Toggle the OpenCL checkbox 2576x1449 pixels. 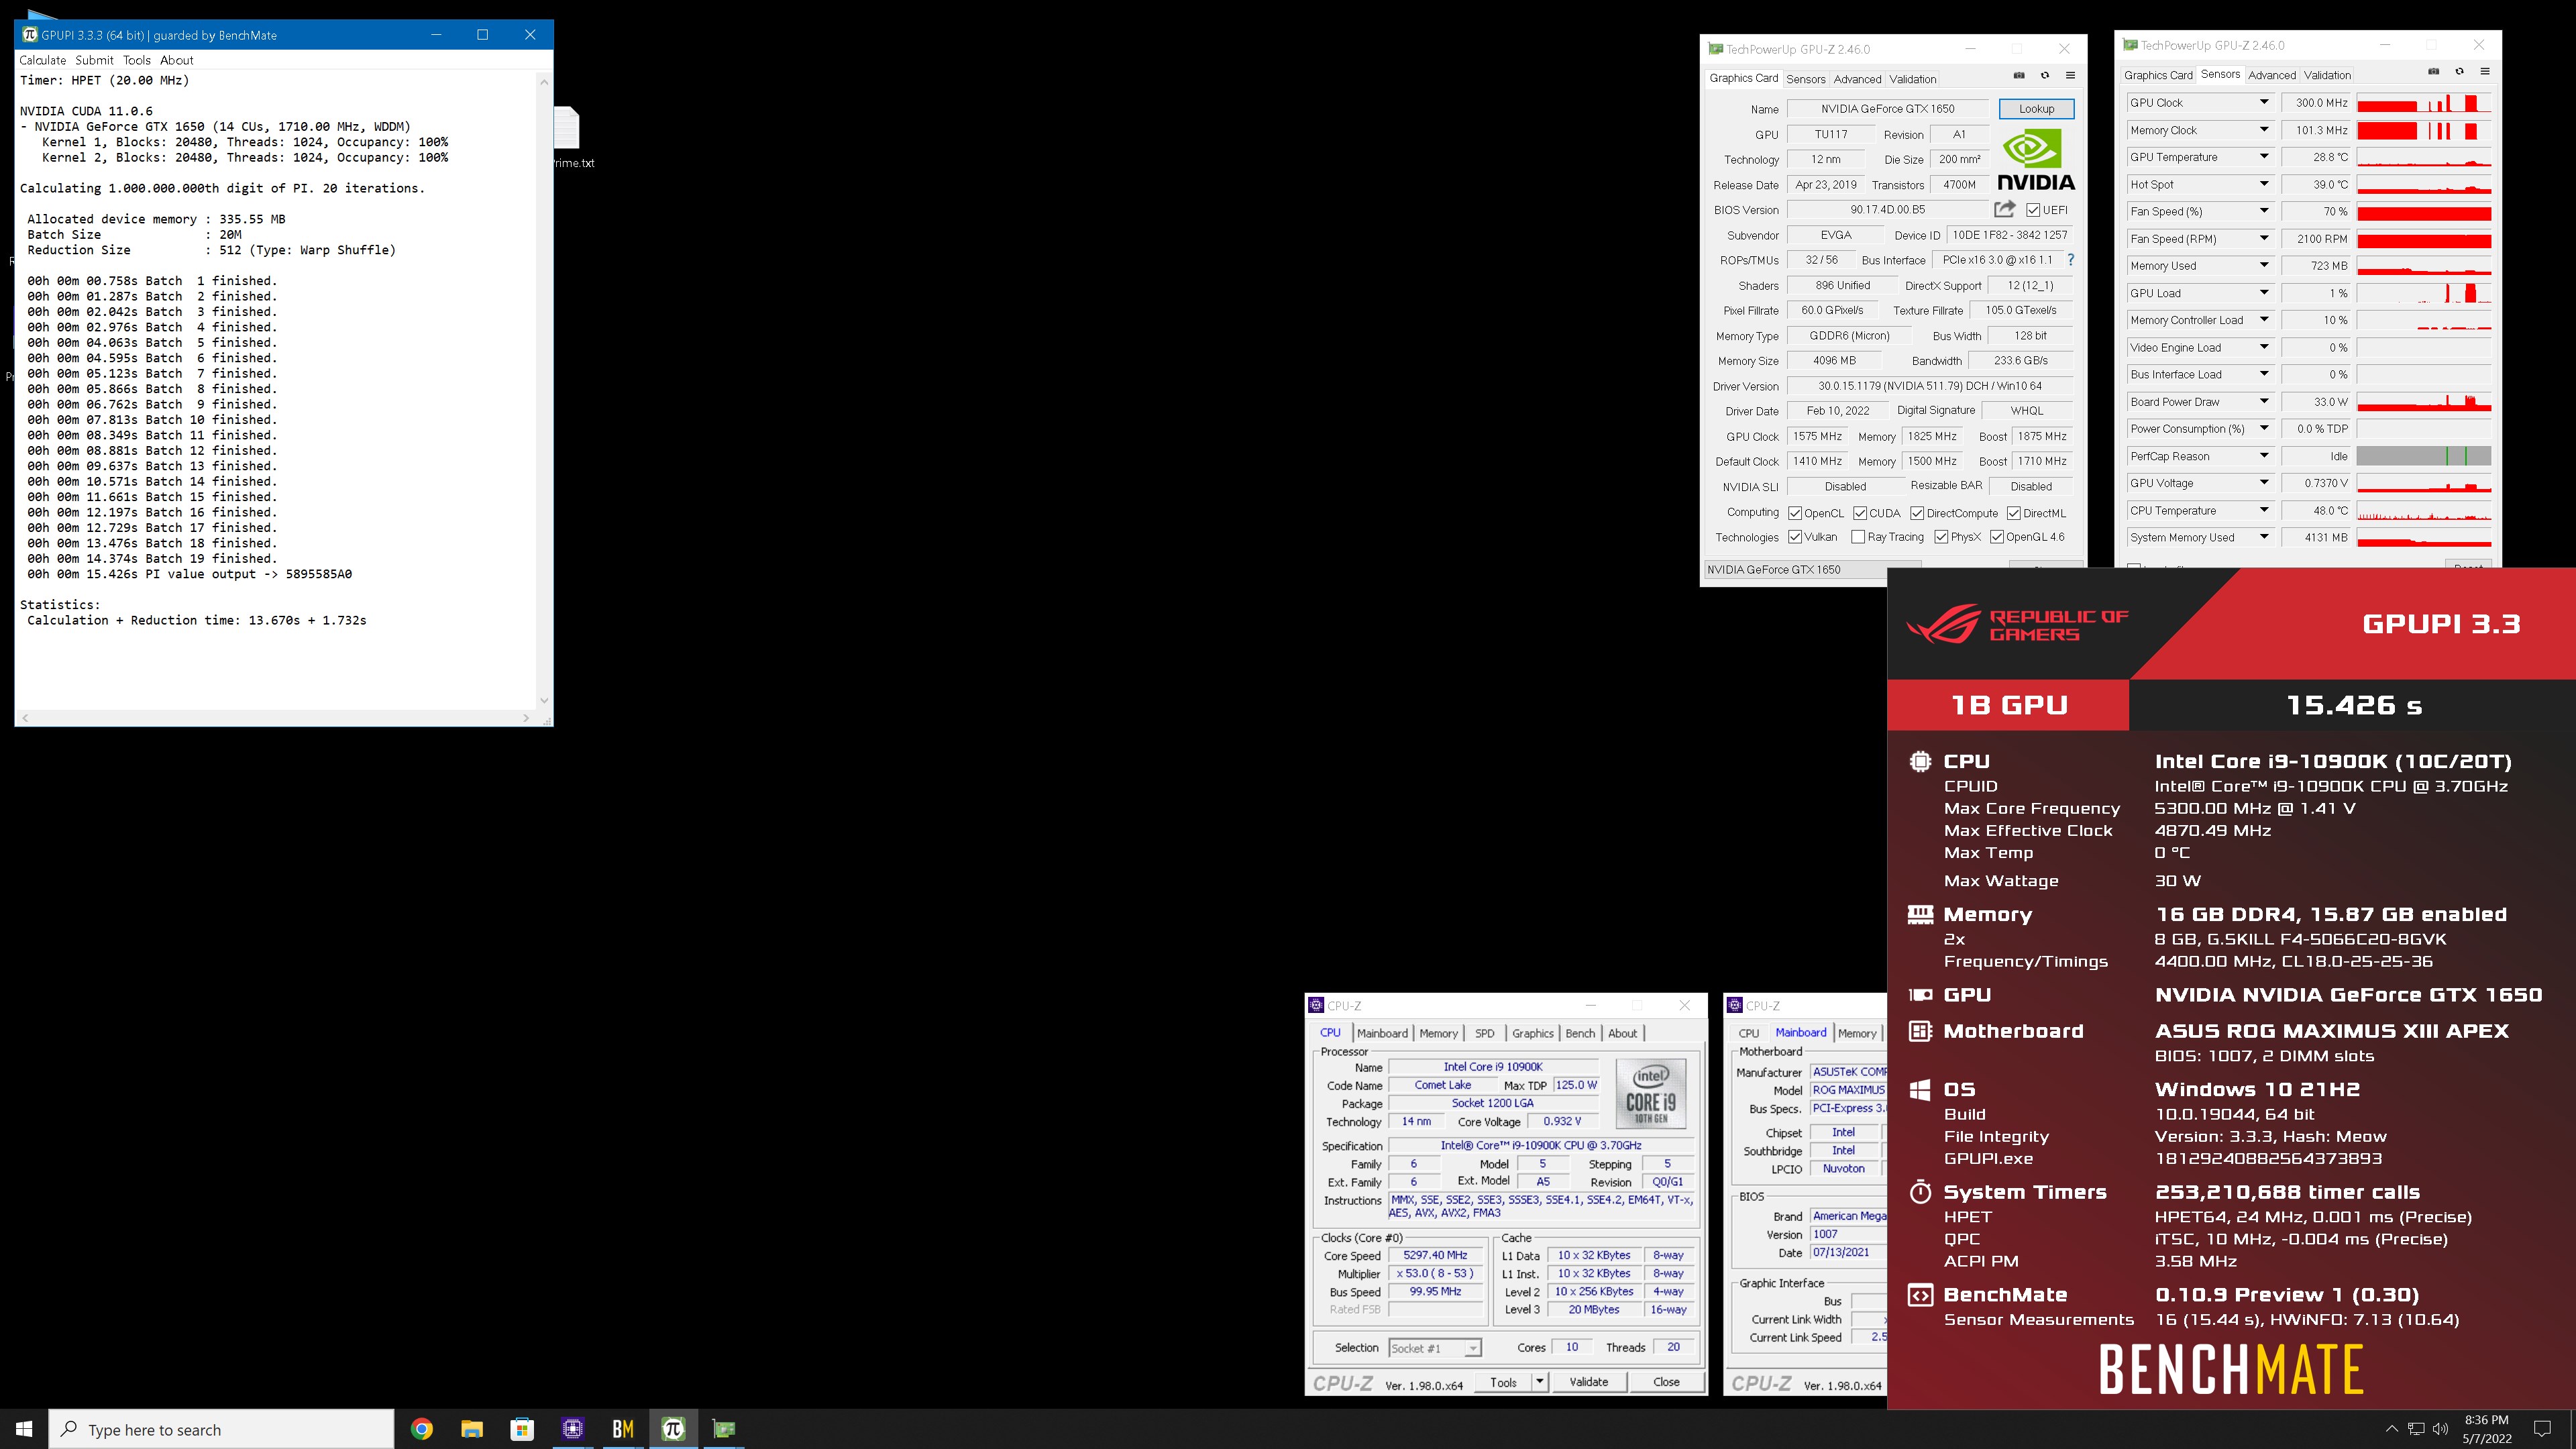(1795, 513)
